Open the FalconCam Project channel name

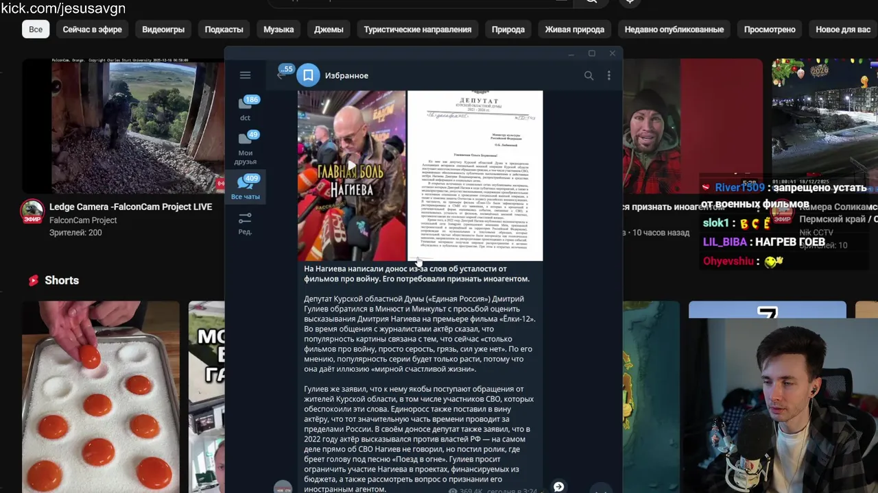[x=83, y=220]
